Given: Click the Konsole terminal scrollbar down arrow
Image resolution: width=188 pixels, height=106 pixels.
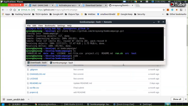Looking at the screenshot, I should pyautogui.click(x=165, y=60).
